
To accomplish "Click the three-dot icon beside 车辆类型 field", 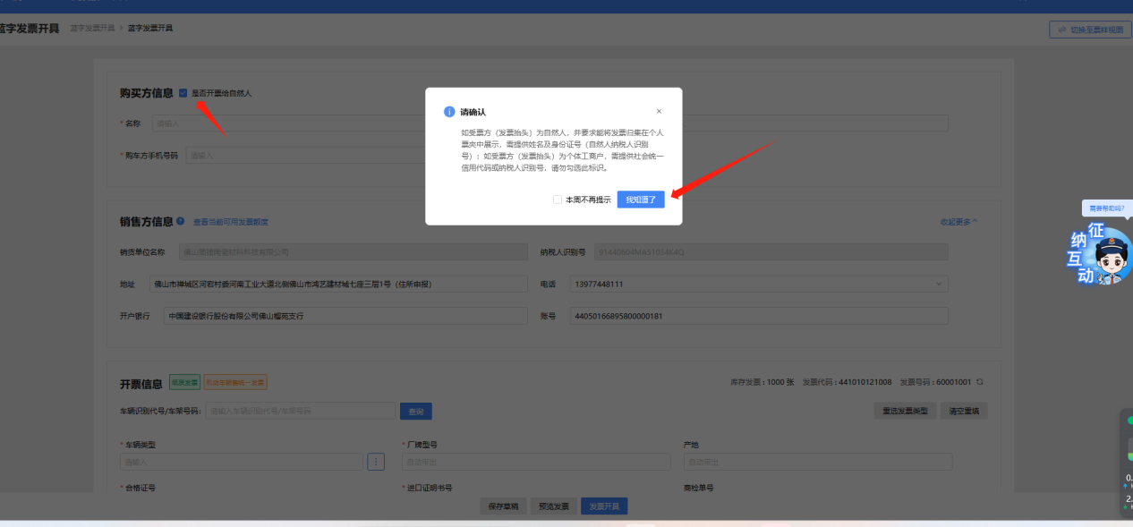I will (x=376, y=462).
